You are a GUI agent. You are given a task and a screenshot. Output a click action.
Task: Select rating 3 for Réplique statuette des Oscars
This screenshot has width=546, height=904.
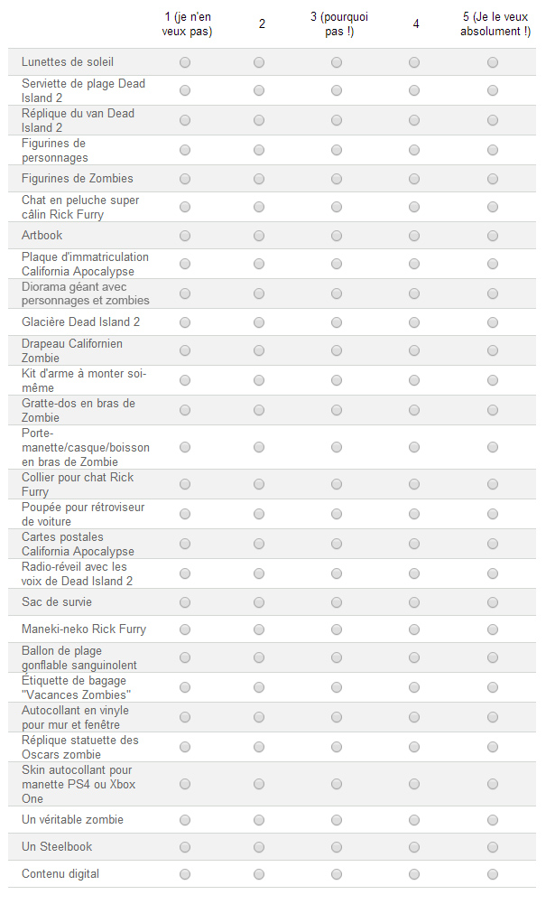coord(337,747)
